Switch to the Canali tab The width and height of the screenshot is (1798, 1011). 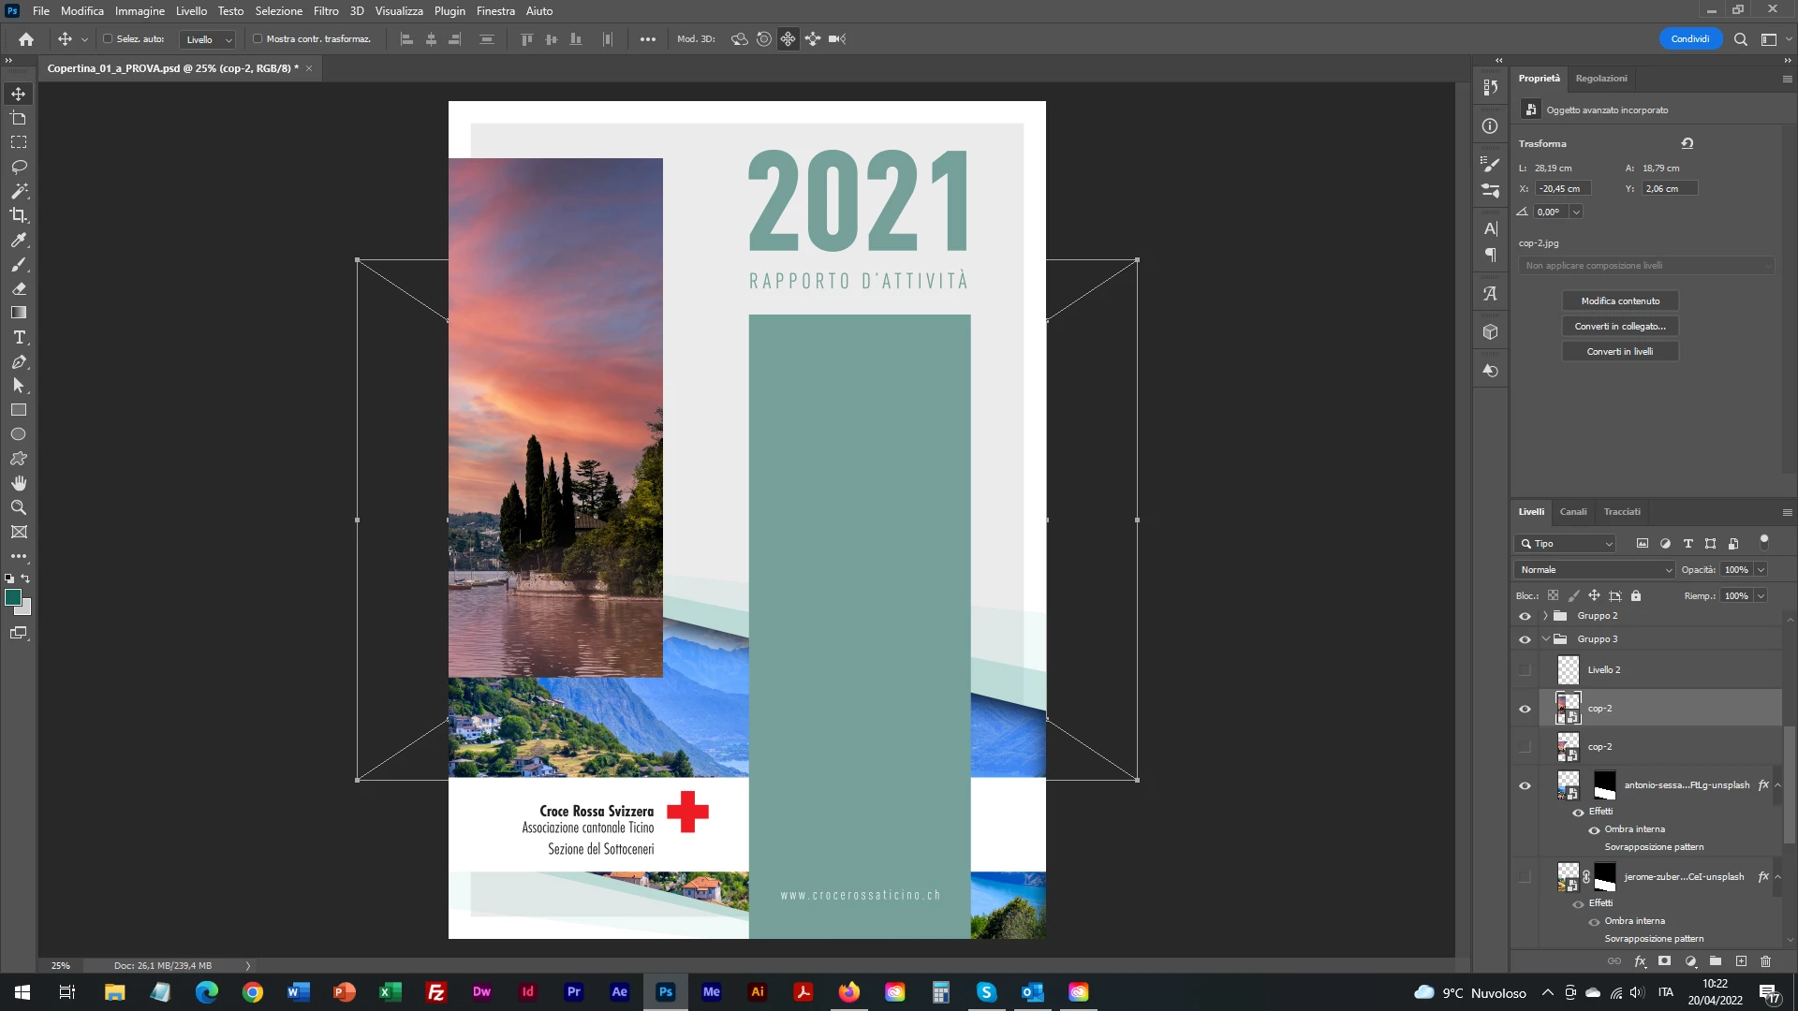pyautogui.click(x=1572, y=512)
